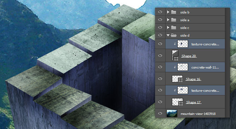Click clipping mask arrow on concrete-wall-11 layer
Image resolution: width=236 pixels, height=129 pixels.
[x=175, y=67]
